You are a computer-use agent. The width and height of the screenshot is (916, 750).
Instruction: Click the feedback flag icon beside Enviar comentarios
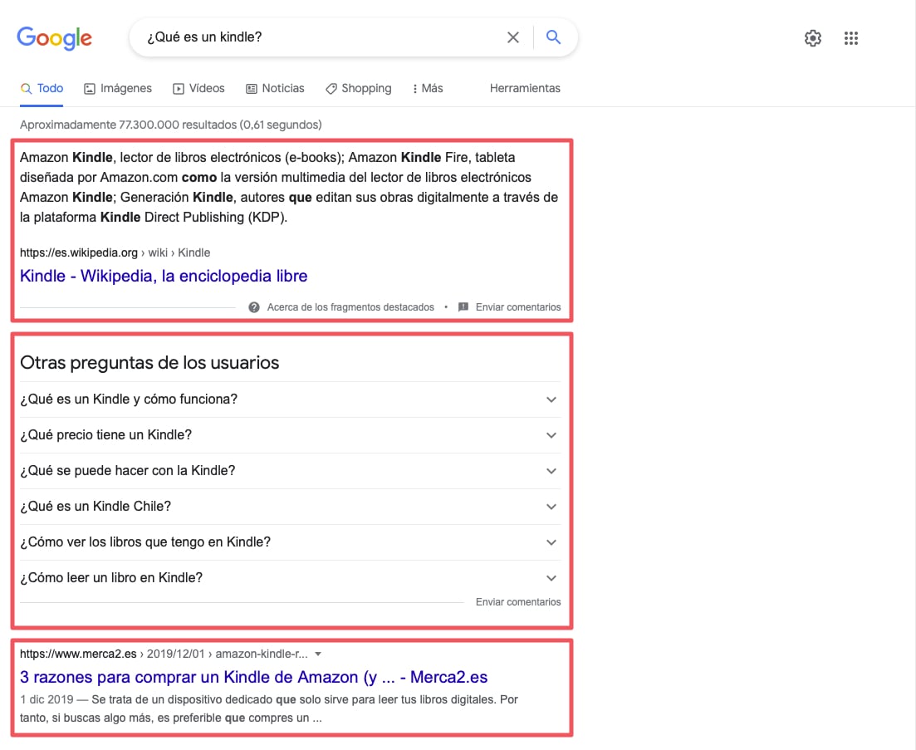tap(463, 307)
